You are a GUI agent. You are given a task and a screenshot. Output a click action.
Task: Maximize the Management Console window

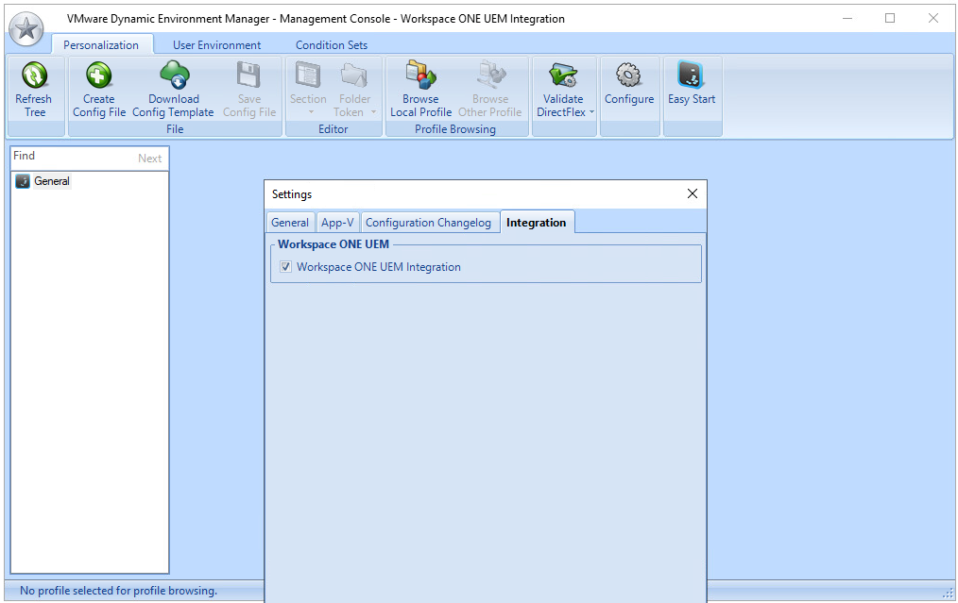click(x=890, y=18)
